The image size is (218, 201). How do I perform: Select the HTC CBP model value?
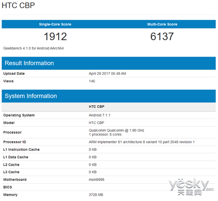(x=97, y=123)
